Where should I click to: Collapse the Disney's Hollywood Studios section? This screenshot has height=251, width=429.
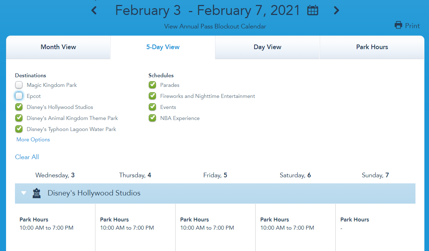[x=24, y=193]
